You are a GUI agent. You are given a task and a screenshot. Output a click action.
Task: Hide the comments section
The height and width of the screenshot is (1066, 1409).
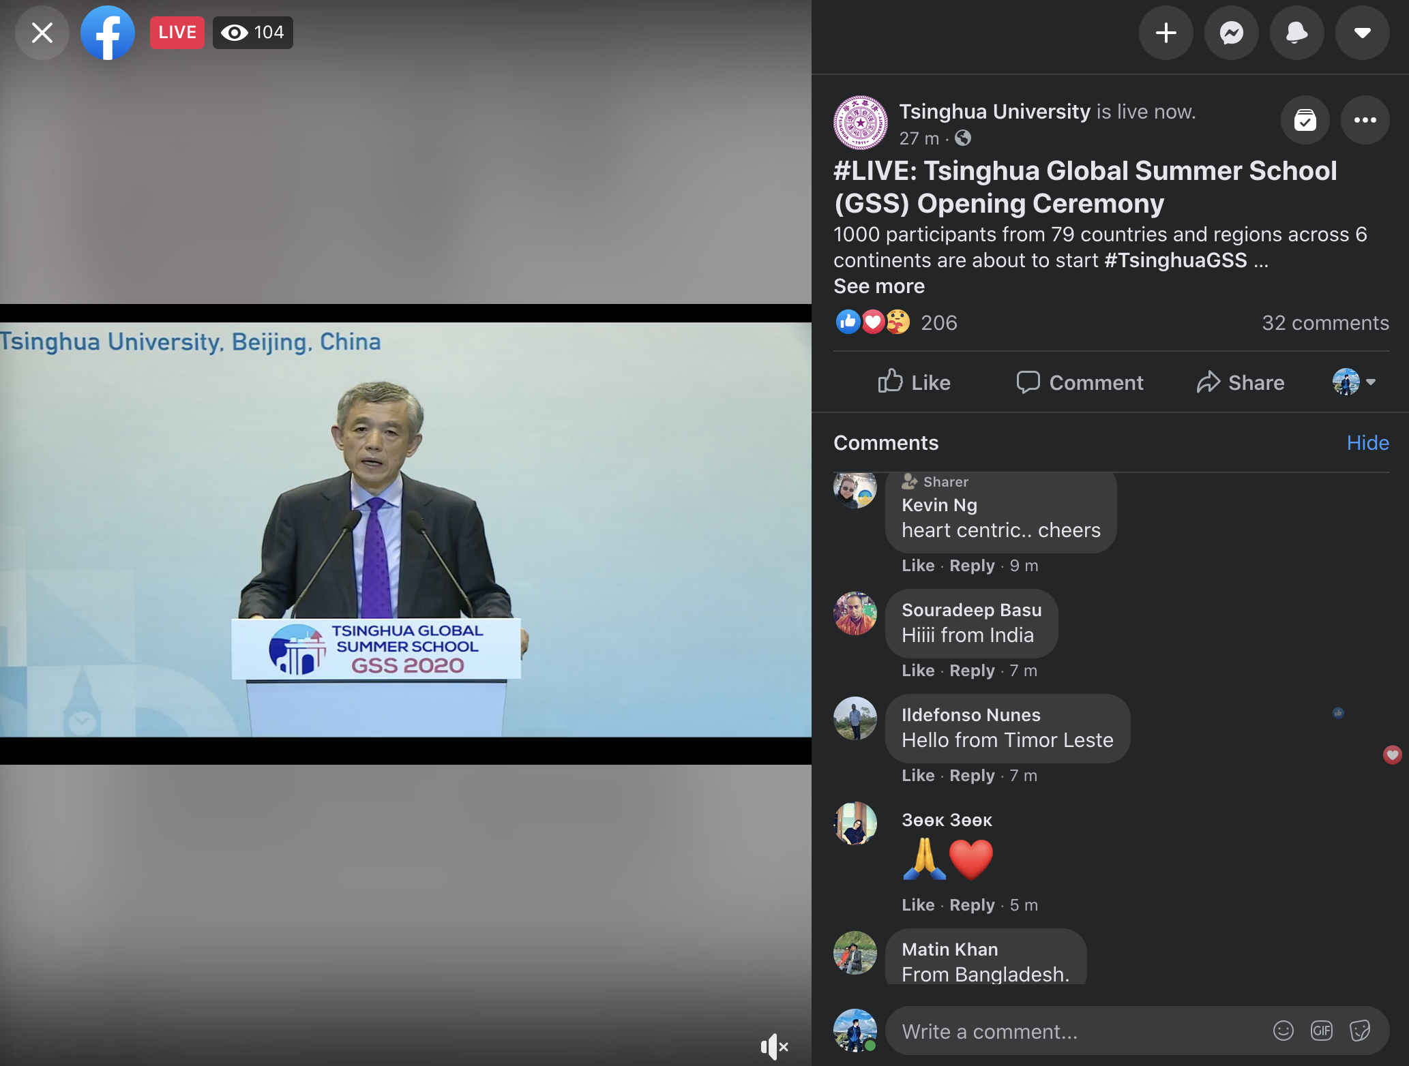(x=1367, y=443)
